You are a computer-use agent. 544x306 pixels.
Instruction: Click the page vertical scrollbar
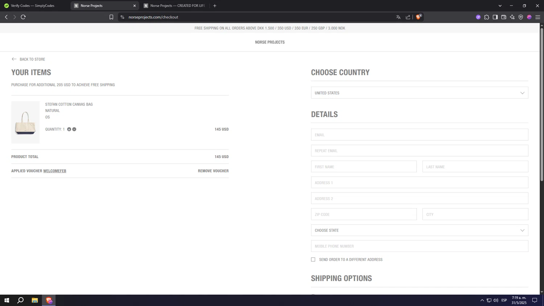click(x=542, y=104)
